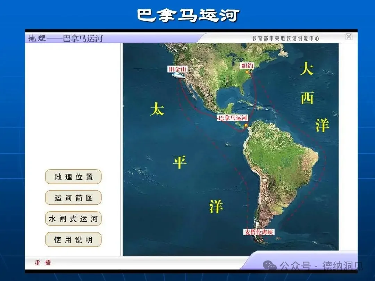Click the 德纳洞见 watermark text
Image resolution: width=375 pixels, height=281 pixels.
click(342, 266)
